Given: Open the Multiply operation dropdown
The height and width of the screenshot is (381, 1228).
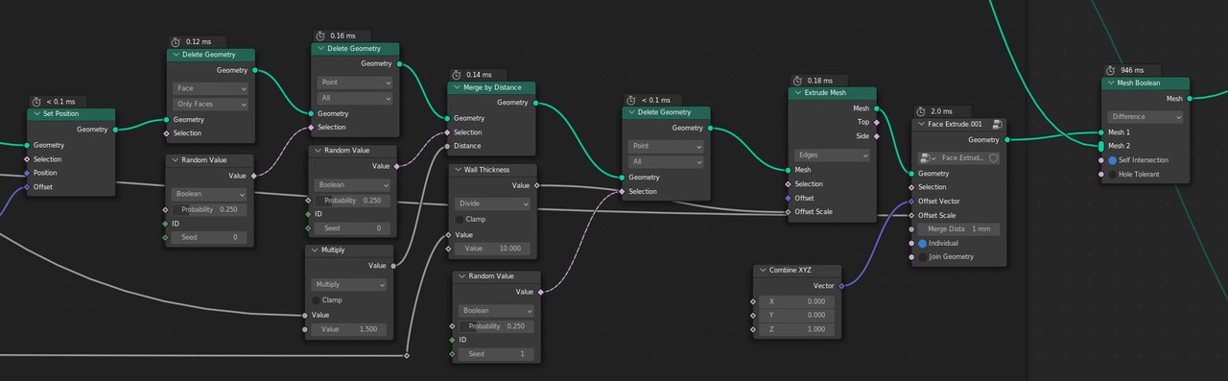Looking at the screenshot, I should coord(349,284).
